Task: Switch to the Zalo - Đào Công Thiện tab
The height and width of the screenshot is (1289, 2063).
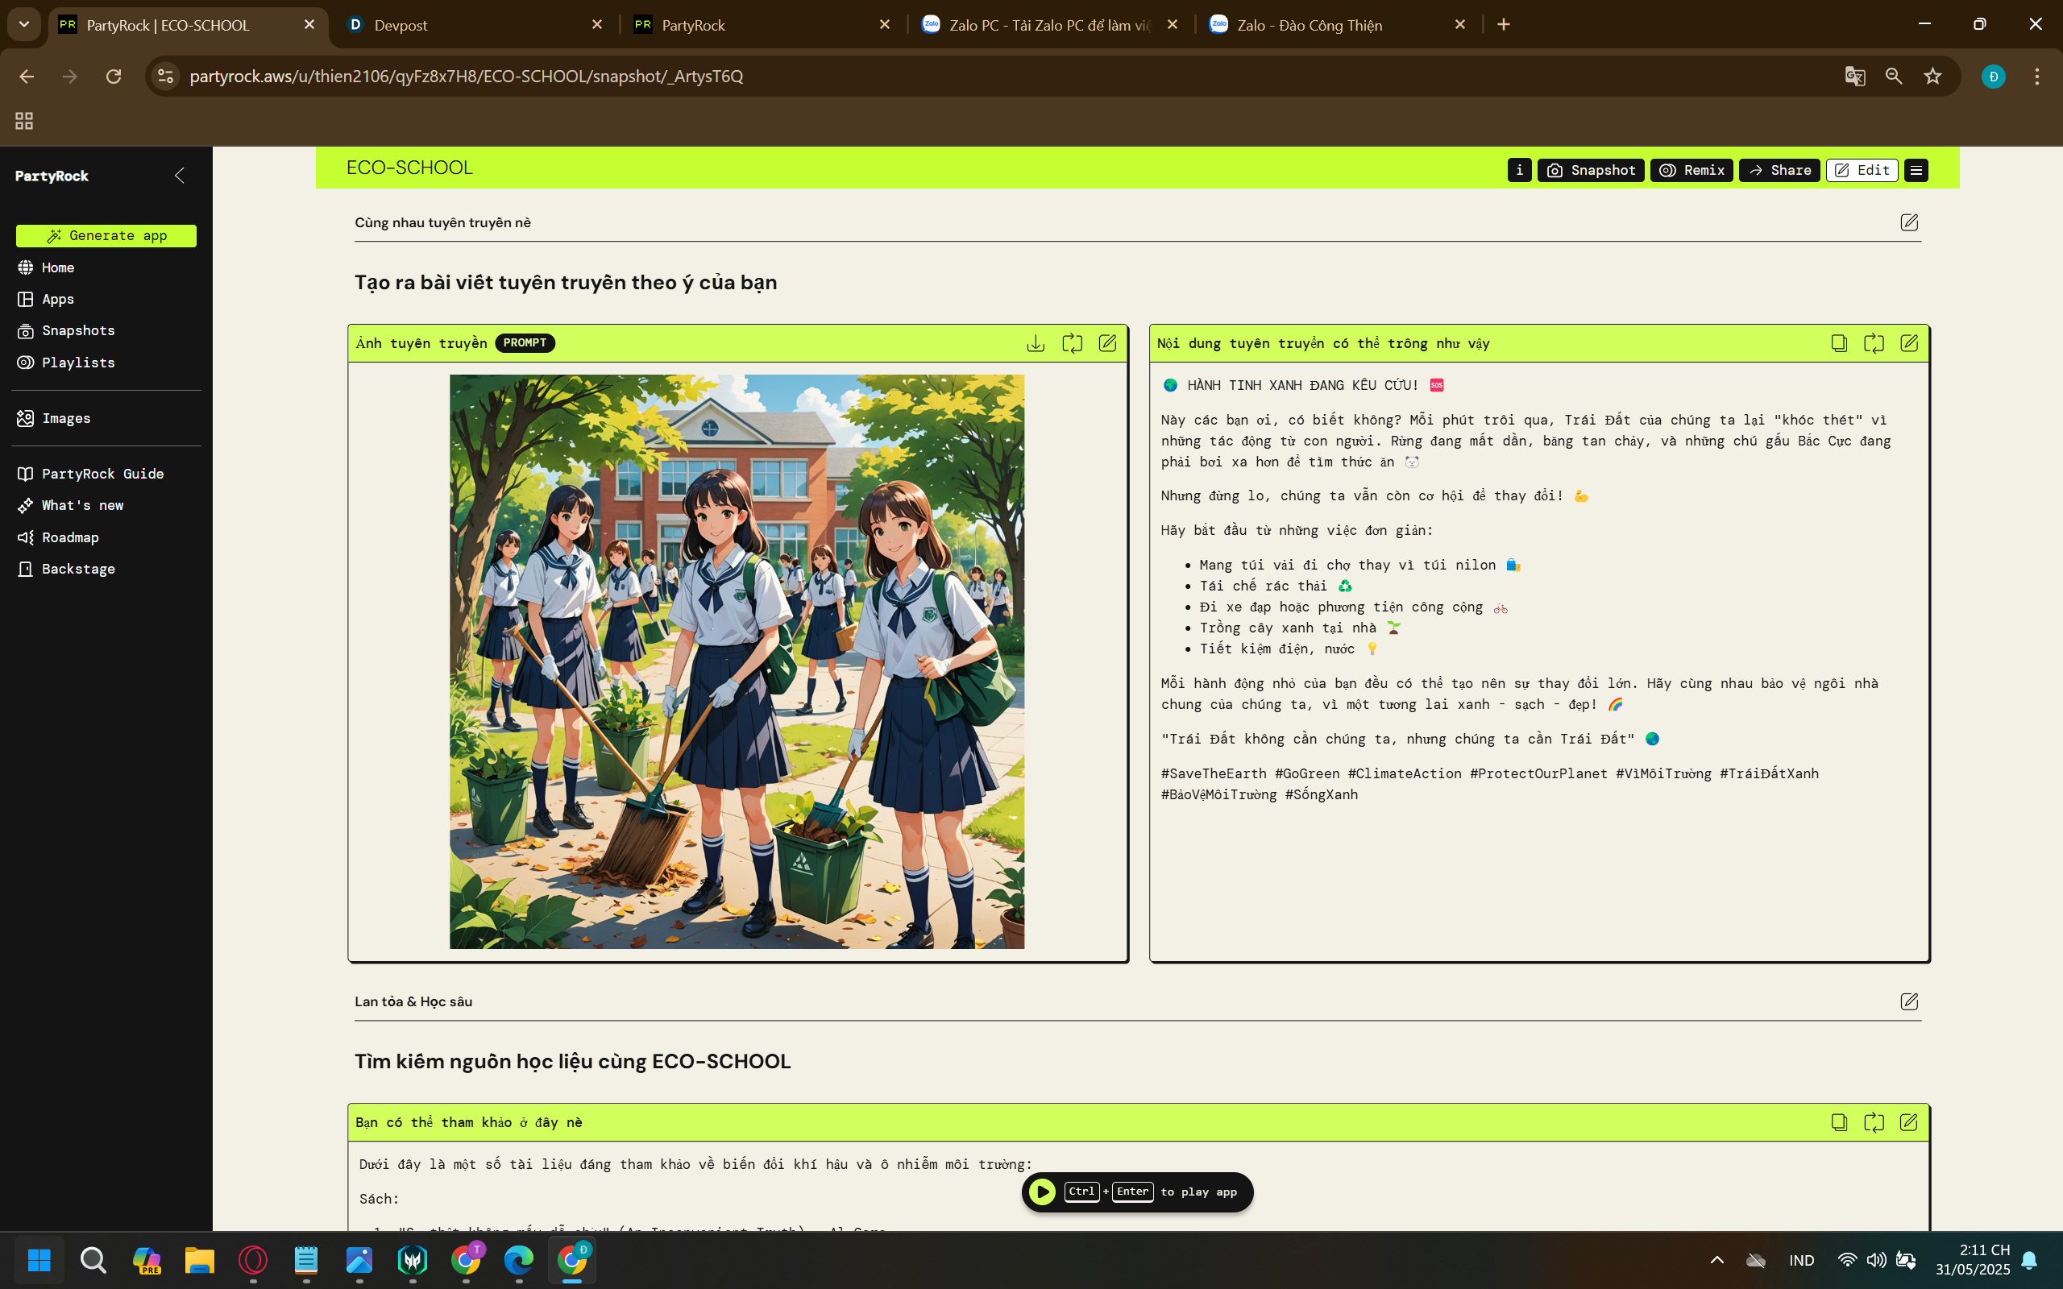Action: point(1309,25)
